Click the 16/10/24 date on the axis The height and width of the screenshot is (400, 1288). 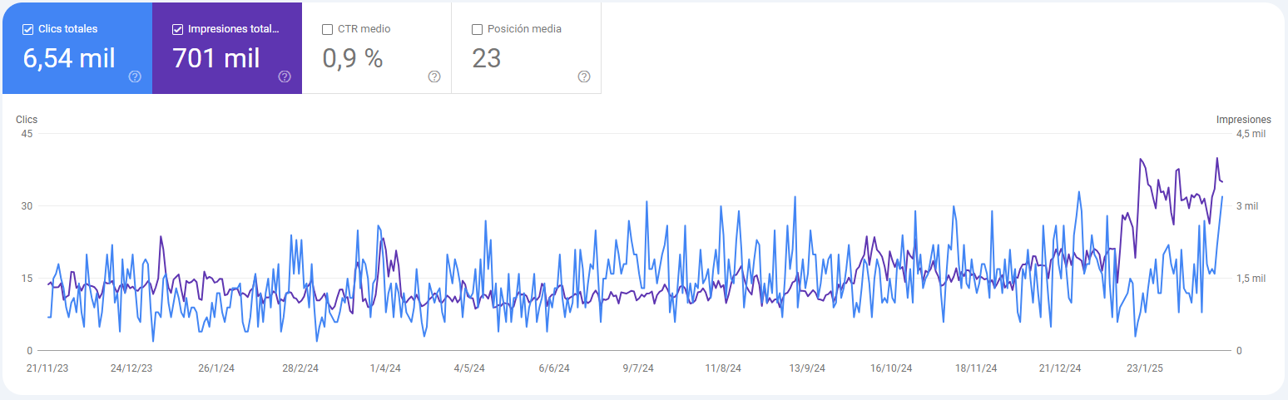coord(891,368)
